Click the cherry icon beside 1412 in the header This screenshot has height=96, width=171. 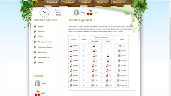(90, 13)
